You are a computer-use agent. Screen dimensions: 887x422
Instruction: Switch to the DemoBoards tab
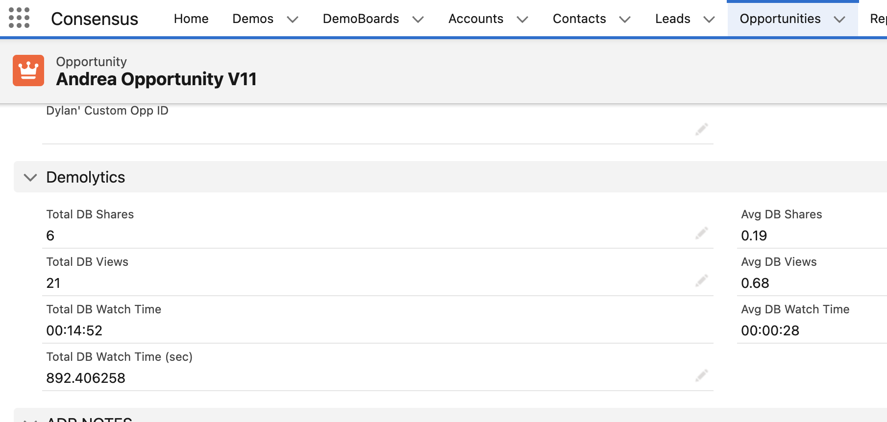pyautogui.click(x=361, y=19)
